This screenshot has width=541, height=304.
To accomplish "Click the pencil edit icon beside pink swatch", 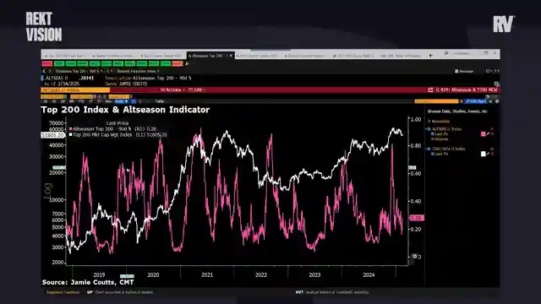I will click(x=488, y=133).
